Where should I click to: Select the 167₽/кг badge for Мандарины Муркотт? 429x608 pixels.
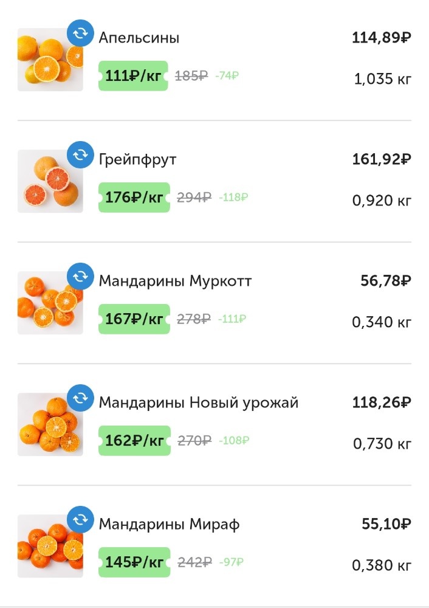pyautogui.click(x=133, y=319)
